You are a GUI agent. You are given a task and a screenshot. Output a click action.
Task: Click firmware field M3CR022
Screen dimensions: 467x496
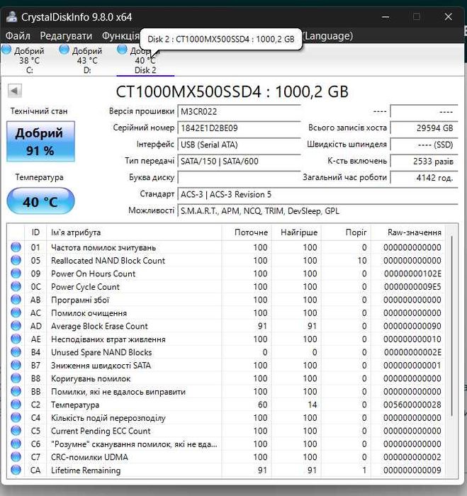point(239,112)
